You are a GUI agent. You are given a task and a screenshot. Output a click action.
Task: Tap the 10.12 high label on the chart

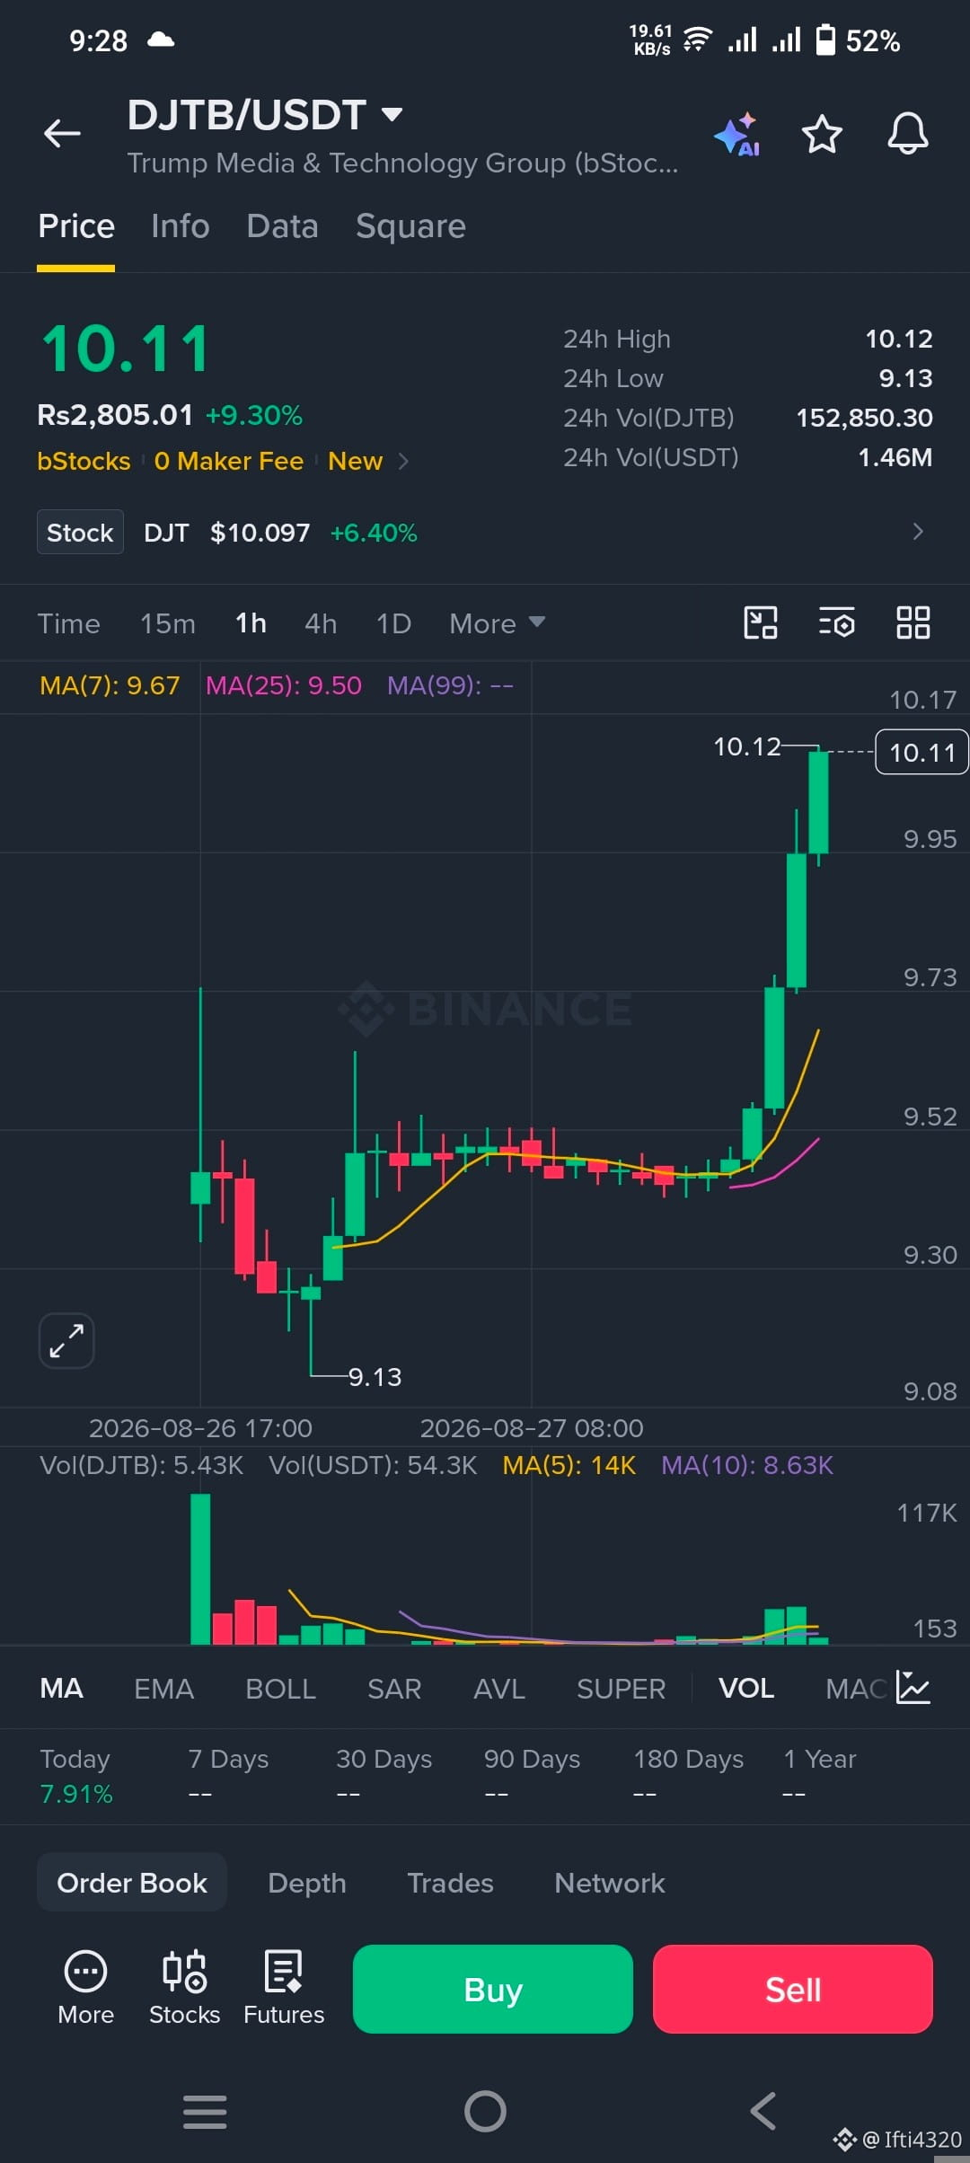tap(746, 746)
